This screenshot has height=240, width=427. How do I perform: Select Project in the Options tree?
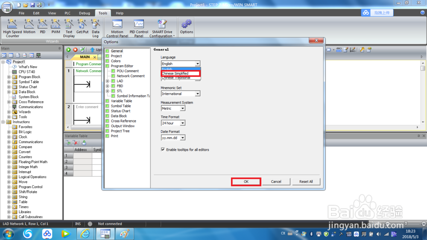pyautogui.click(x=116, y=56)
